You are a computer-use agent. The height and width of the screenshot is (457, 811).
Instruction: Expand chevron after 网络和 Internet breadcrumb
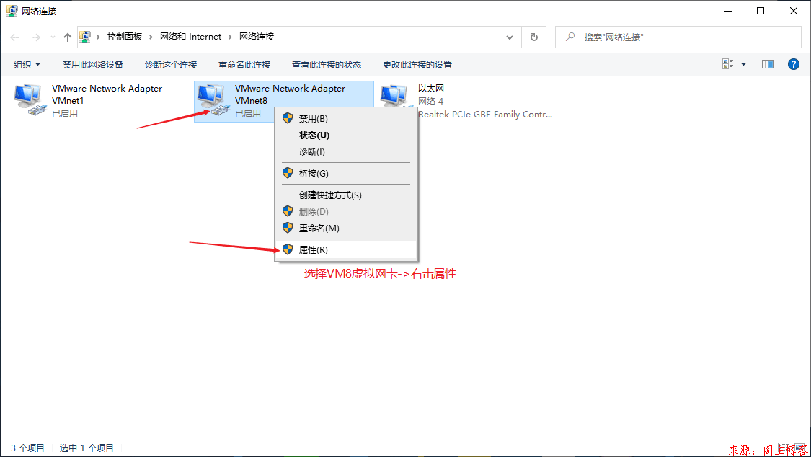coord(230,37)
